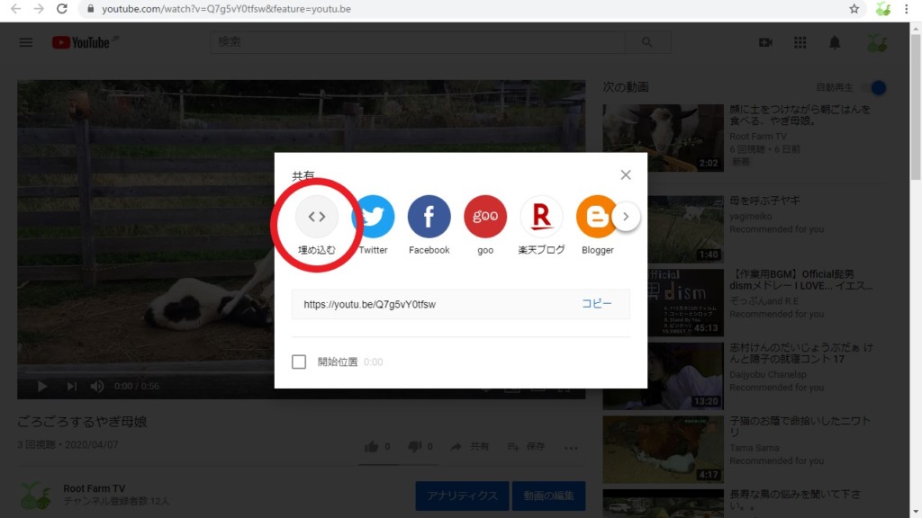Bookmark this page with star icon
This screenshot has width=922, height=518.
pyautogui.click(x=854, y=9)
